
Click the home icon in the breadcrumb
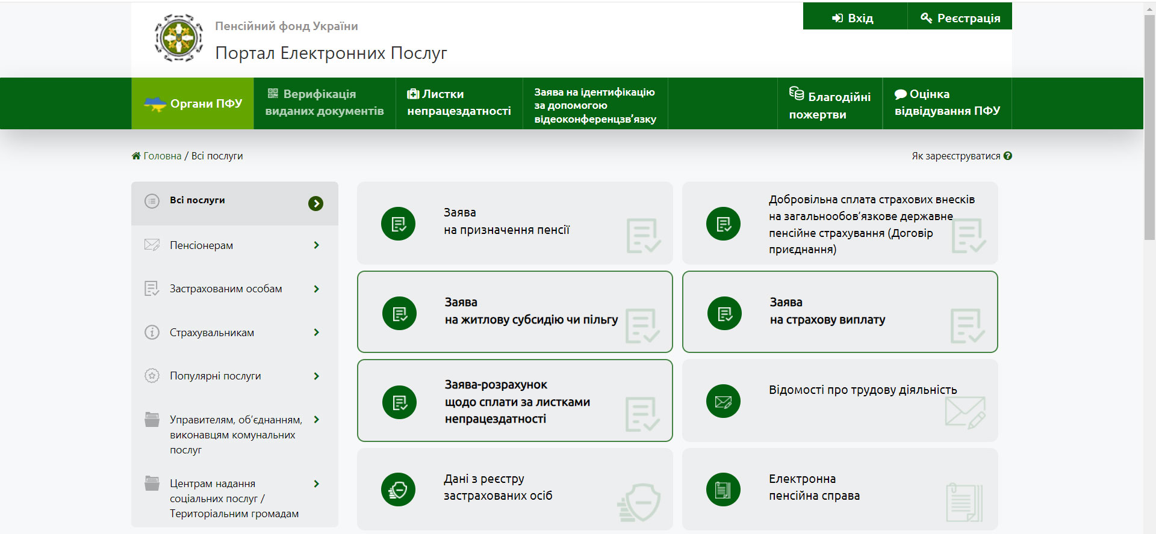tap(136, 156)
